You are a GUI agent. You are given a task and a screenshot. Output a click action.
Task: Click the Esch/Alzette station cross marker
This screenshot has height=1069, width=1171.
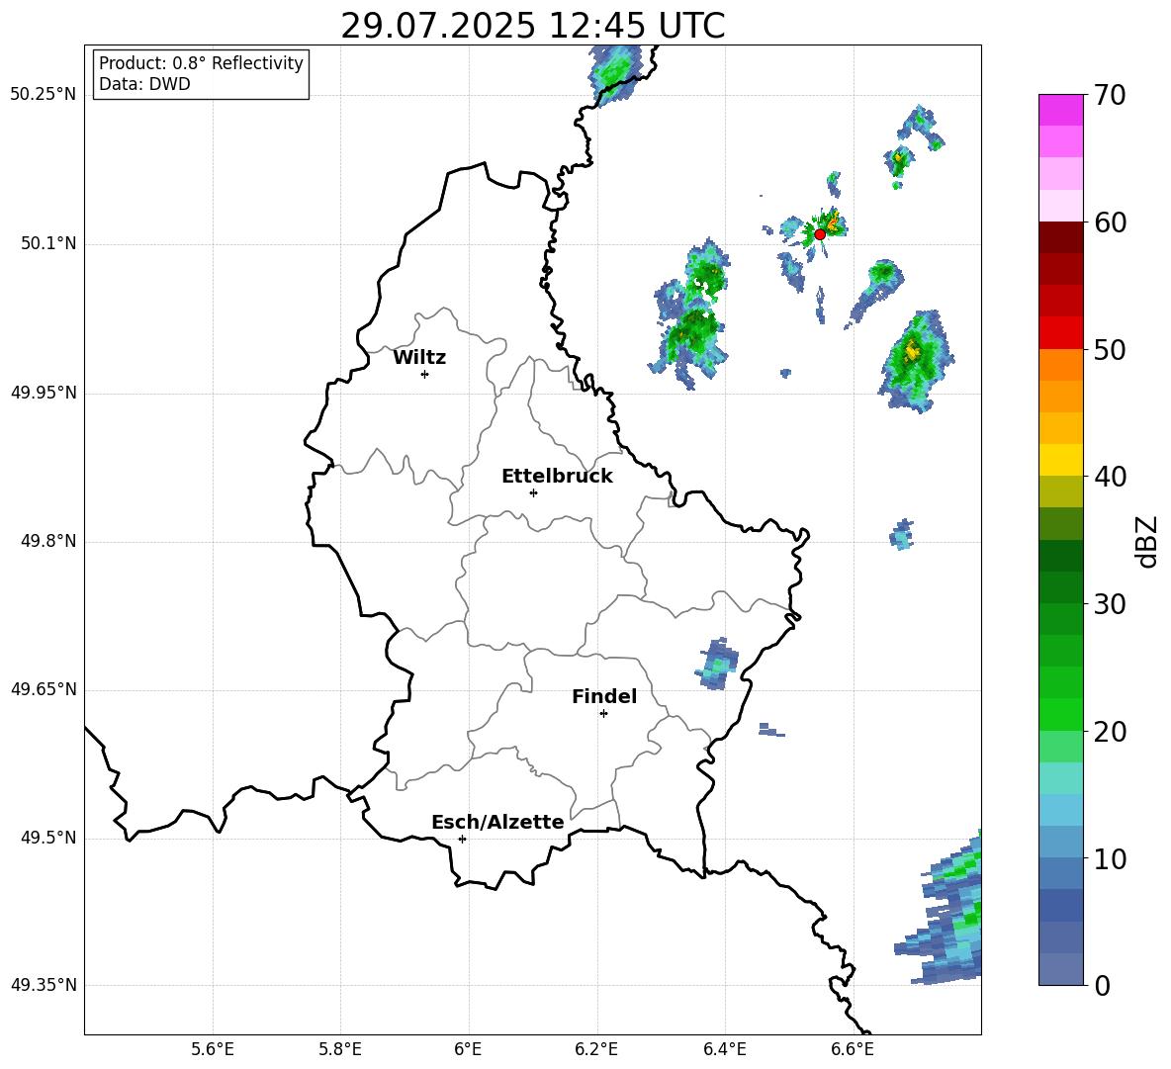462,839
